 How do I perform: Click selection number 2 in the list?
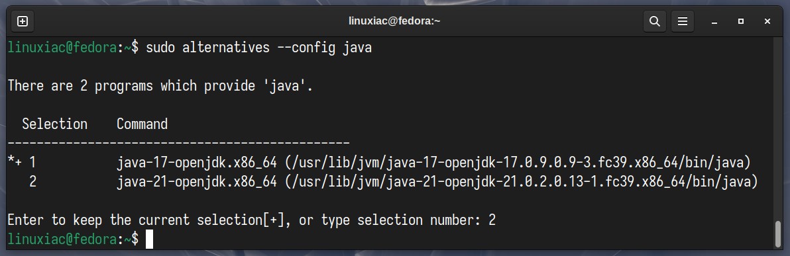pos(32,181)
